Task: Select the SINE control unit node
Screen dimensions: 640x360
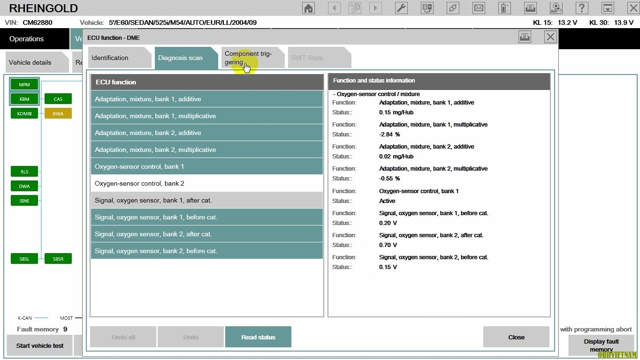Action: tap(24, 201)
